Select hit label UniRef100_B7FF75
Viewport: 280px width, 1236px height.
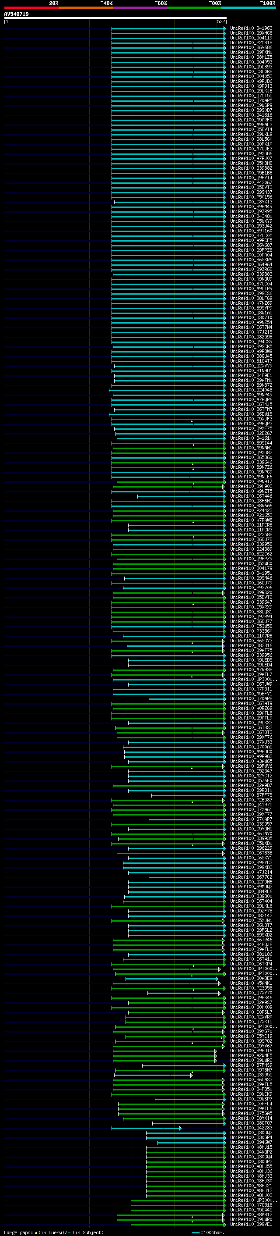pyautogui.click(x=251, y=795)
